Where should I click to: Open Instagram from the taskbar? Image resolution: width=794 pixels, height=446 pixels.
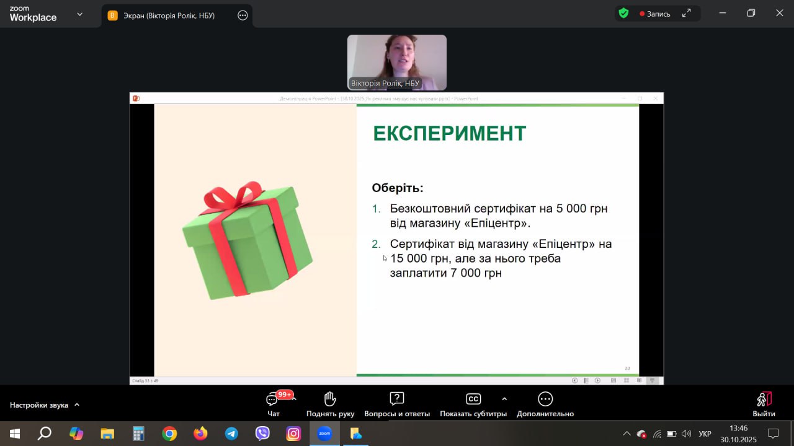(x=293, y=434)
